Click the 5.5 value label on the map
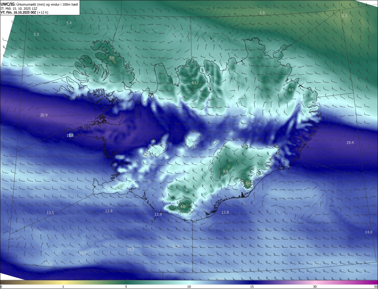This screenshot has height=289, width=378. click(x=36, y=34)
